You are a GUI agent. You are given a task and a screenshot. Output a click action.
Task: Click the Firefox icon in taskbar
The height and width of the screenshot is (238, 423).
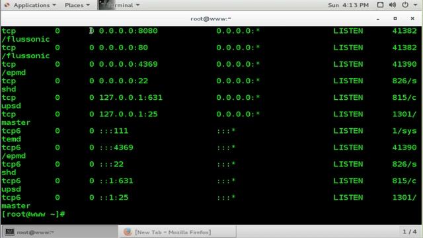(128, 232)
